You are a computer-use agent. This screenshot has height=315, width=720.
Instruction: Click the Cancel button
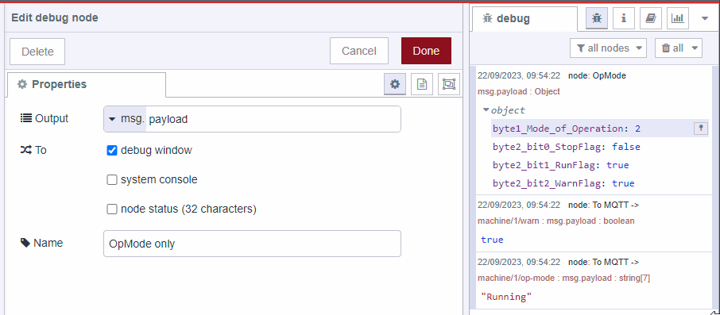click(x=359, y=51)
